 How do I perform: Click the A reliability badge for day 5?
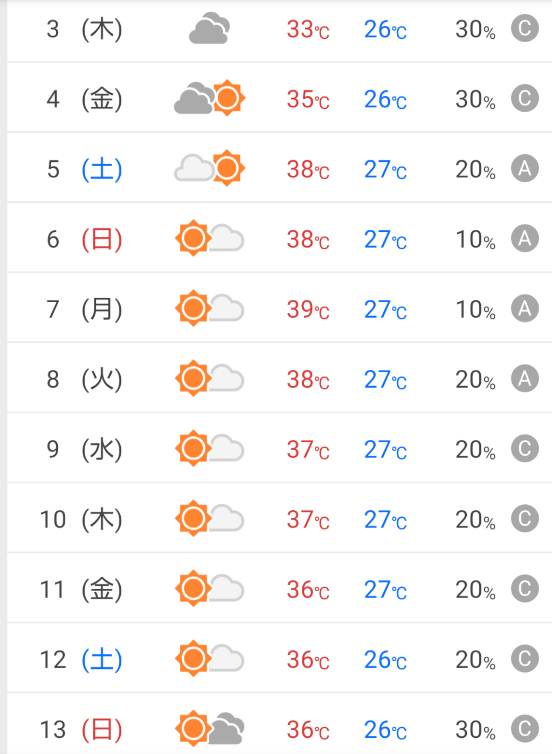[x=525, y=168]
